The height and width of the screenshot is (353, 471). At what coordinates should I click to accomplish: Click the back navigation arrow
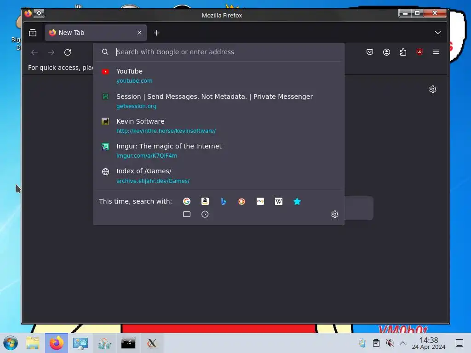[x=34, y=52]
